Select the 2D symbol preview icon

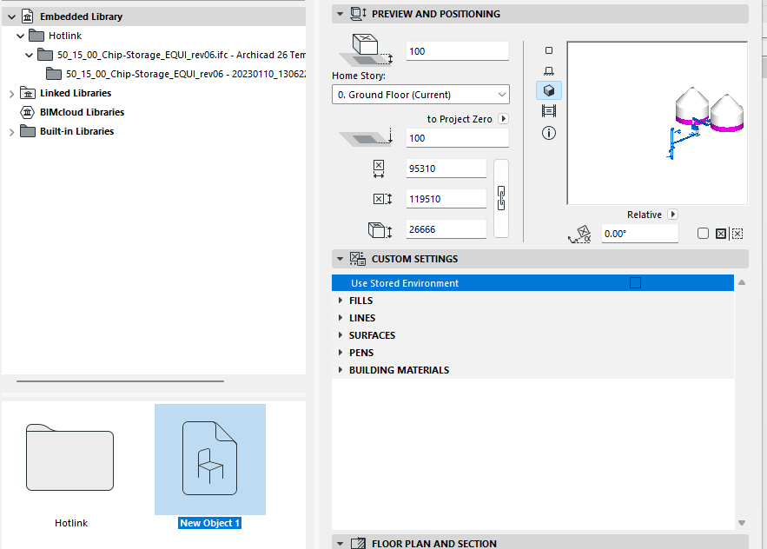click(549, 50)
